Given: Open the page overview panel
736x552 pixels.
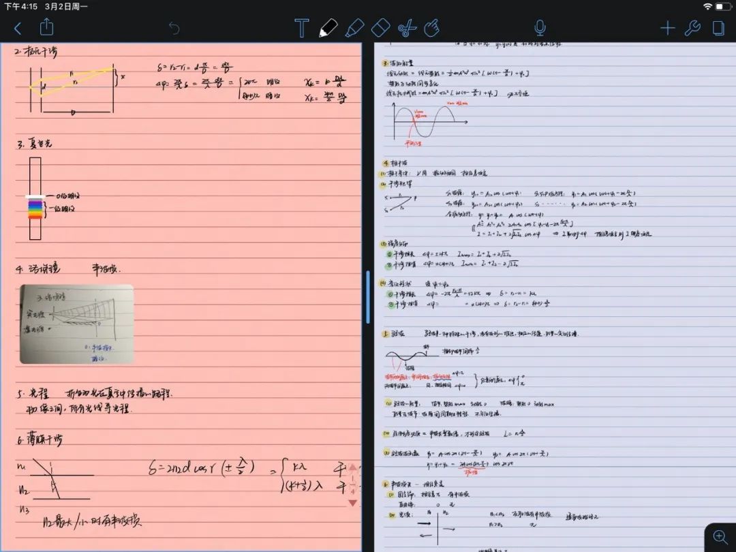Looking at the screenshot, I should (x=718, y=28).
